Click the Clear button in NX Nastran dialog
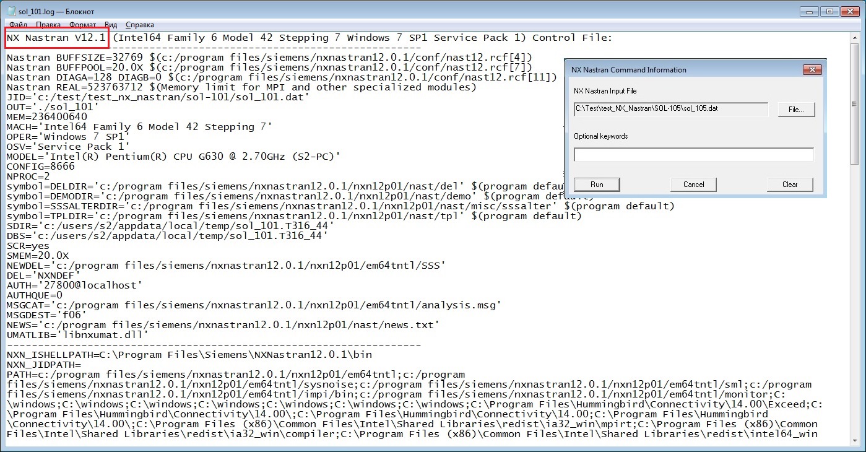 pyautogui.click(x=790, y=185)
